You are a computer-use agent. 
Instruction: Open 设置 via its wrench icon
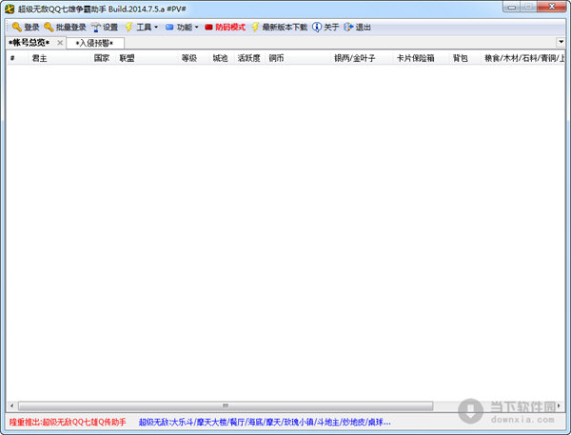point(95,28)
